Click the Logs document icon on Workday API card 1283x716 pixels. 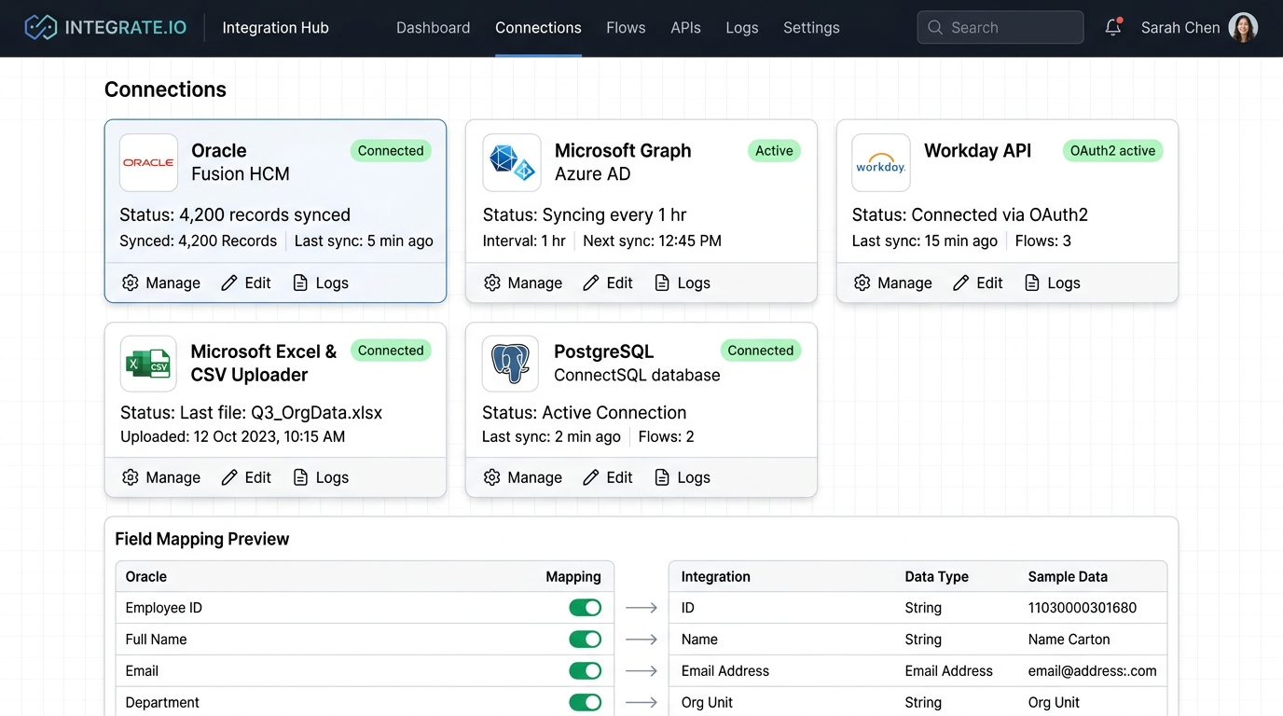point(1032,282)
